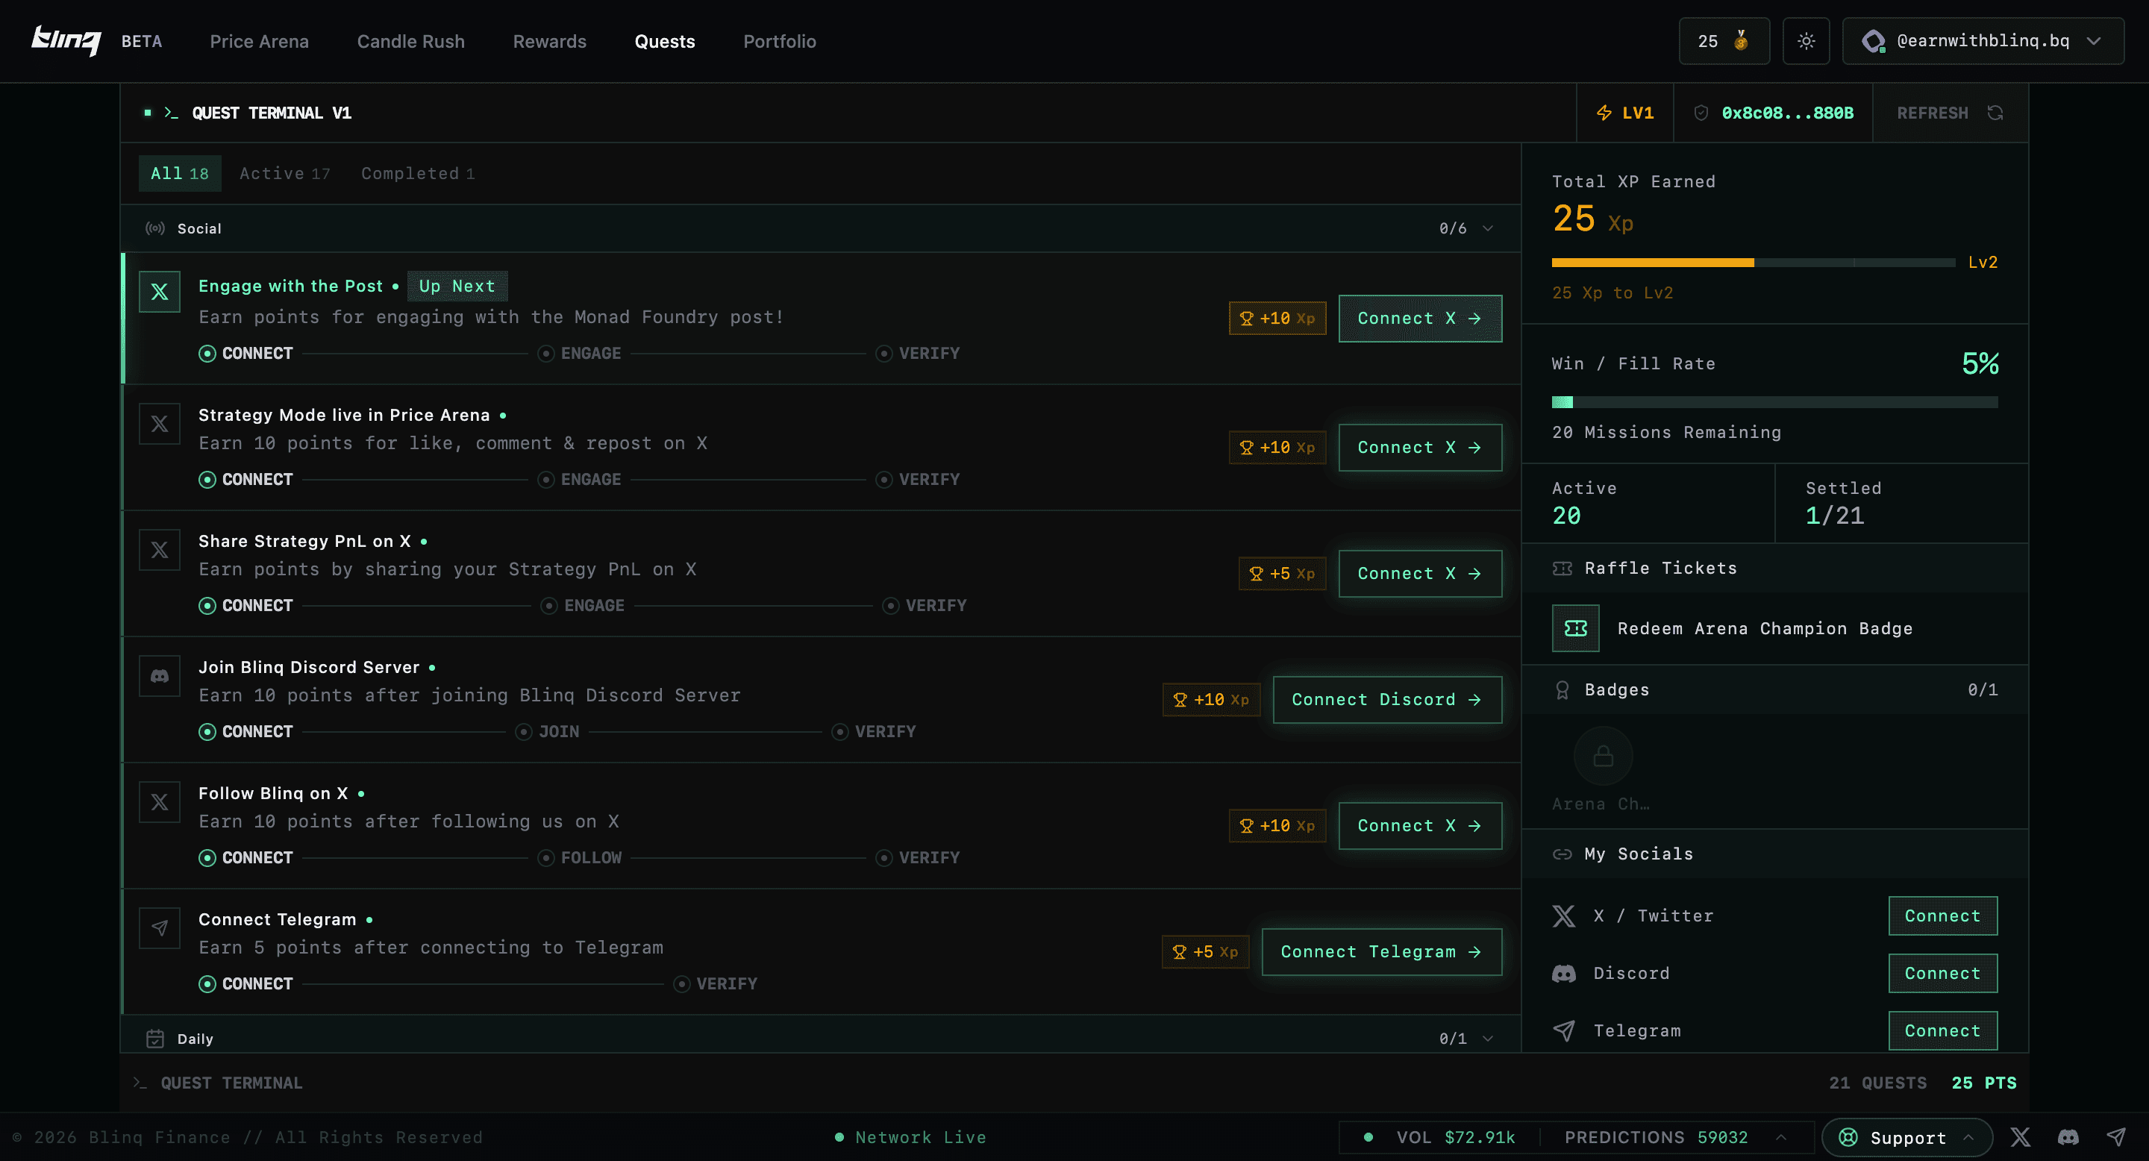The image size is (2149, 1161).
Task: Open the Candle Rush page
Action: point(410,41)
